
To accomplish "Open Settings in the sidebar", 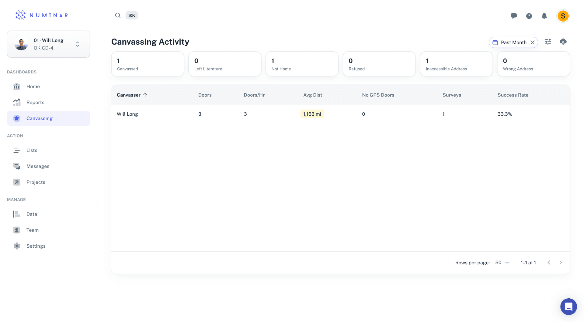I will click(x=48, y=246).
